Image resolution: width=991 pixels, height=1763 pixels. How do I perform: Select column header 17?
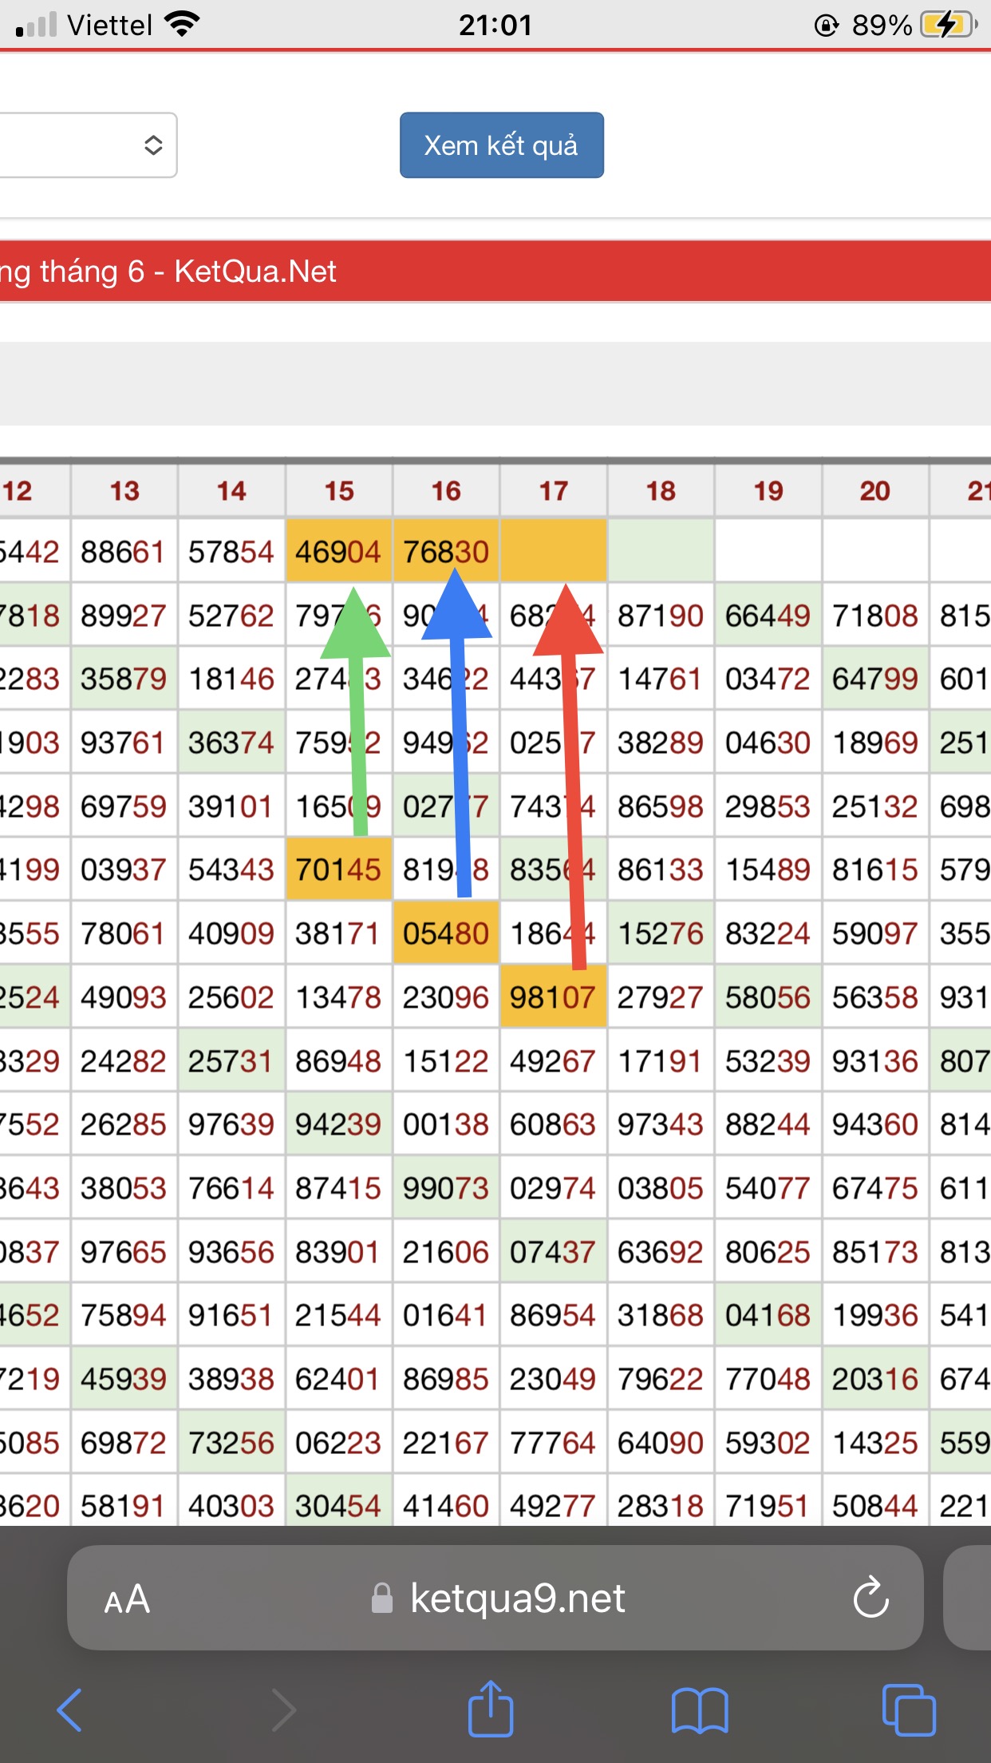coord(554,491)
